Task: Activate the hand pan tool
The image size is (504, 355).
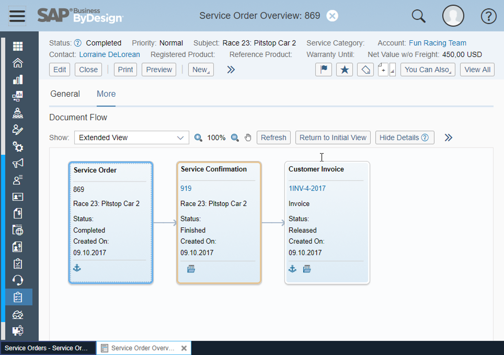Action: click(x=248, y=138)
